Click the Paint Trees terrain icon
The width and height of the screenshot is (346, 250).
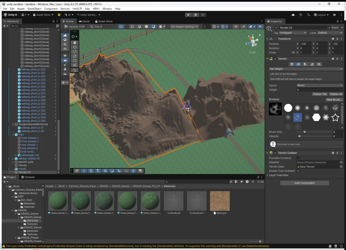pos(305,64)
